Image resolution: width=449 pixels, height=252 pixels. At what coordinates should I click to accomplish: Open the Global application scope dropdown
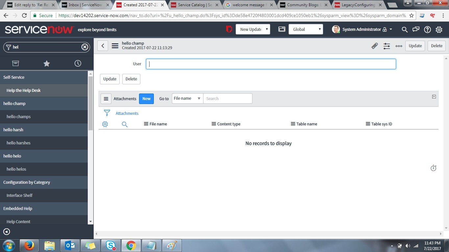click(x=306, y=29)
